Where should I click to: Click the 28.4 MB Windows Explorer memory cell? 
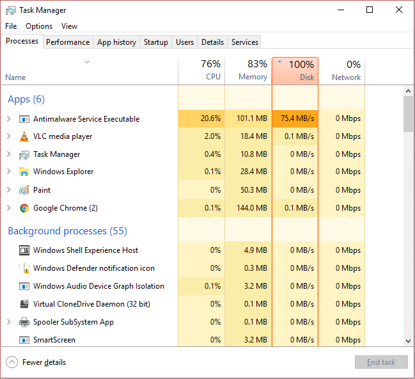coord(248,172)
